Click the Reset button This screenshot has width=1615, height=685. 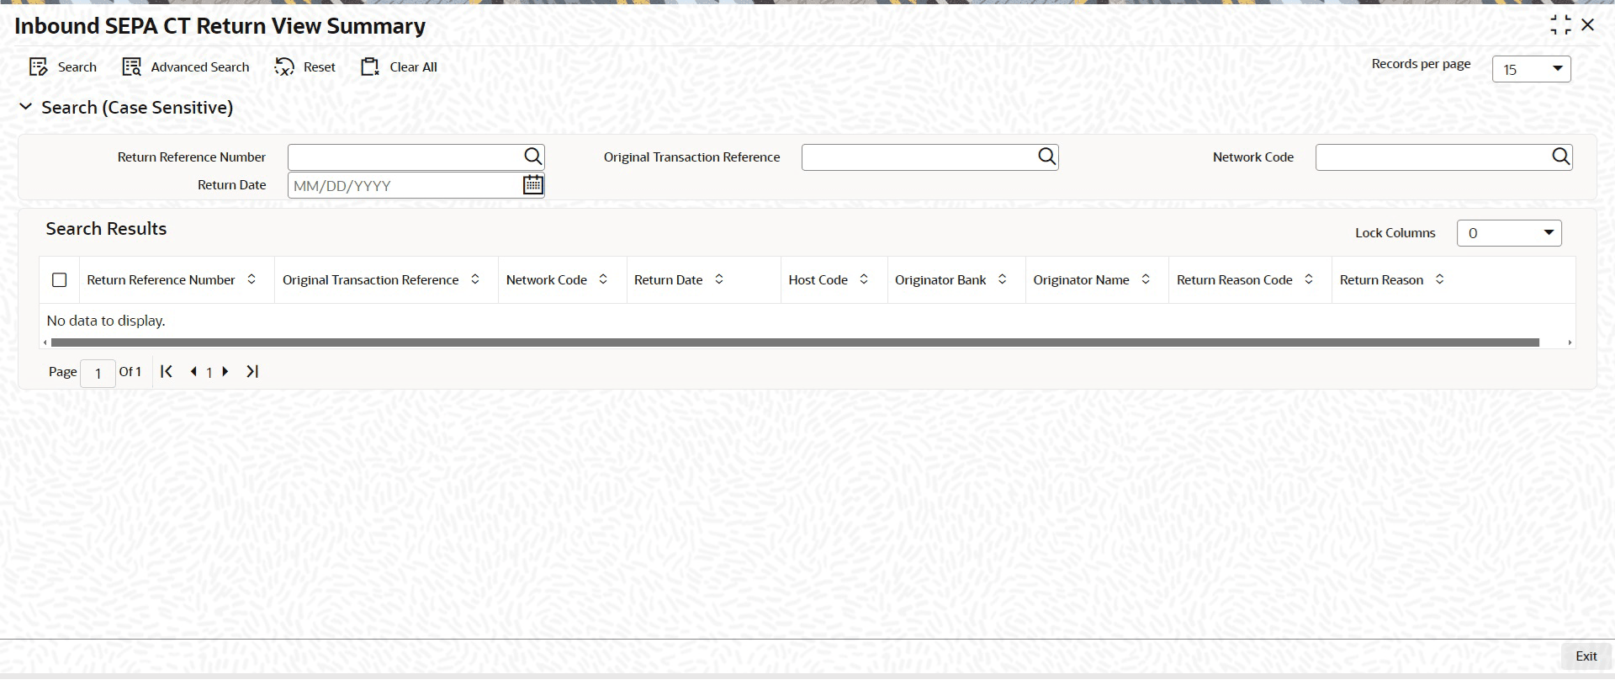click(304, 67)
